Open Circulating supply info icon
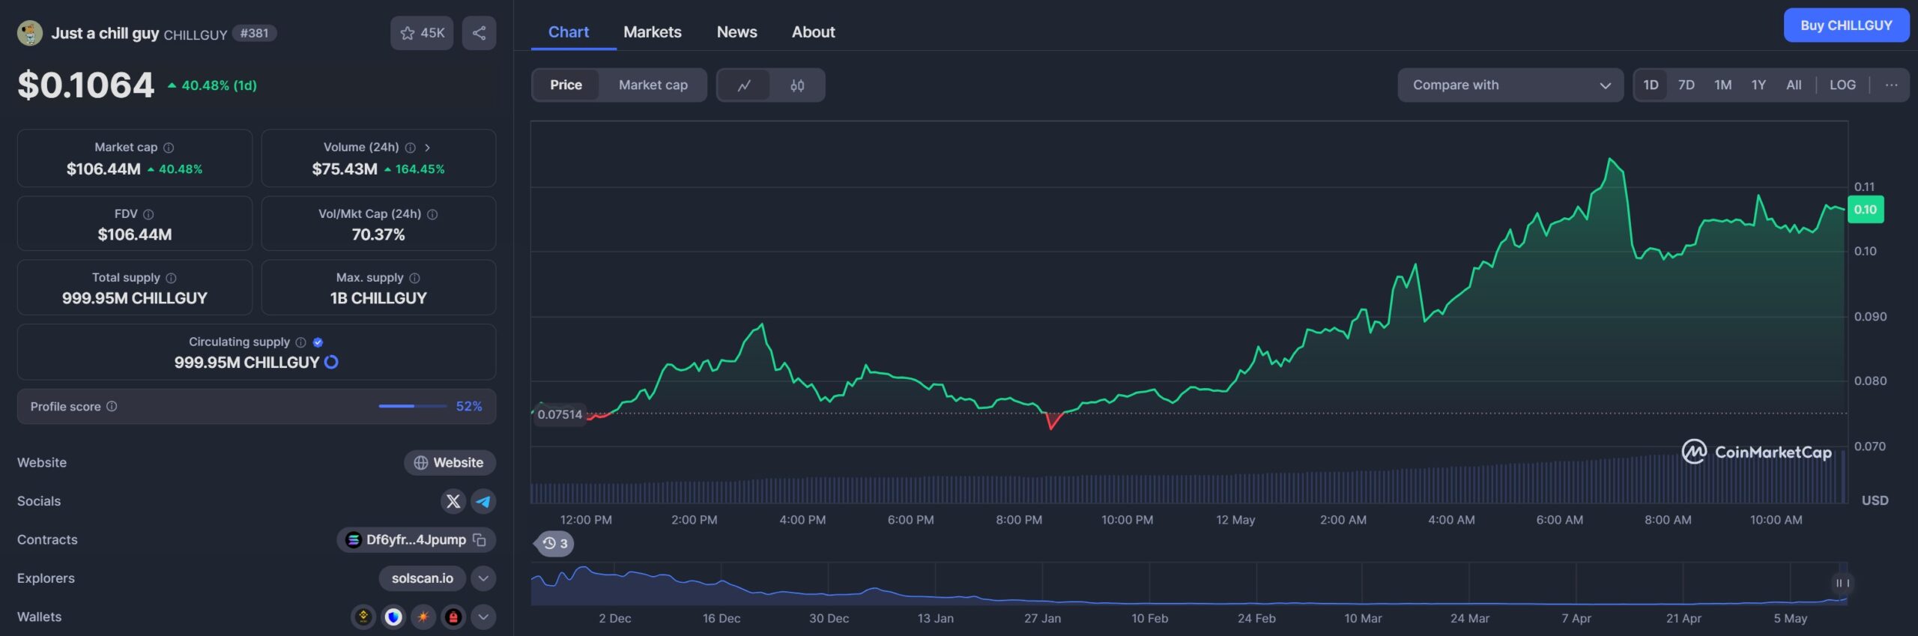The image size is (1918, 636). (x=300, y=342)
